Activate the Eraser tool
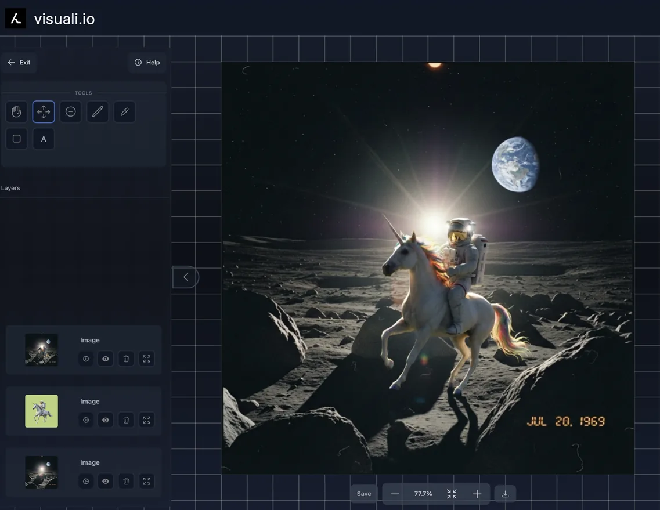 [x=70, y=111]
